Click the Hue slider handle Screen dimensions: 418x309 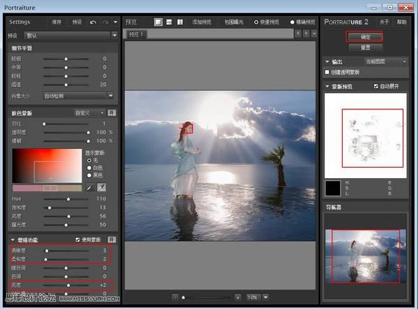pyautogui.click(x=68, y=199)
